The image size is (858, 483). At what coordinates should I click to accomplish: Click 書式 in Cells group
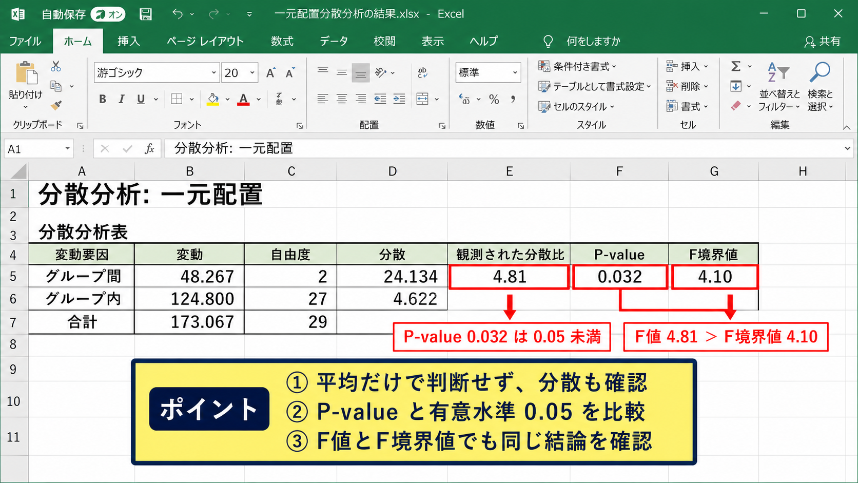(x=687, y=106)
